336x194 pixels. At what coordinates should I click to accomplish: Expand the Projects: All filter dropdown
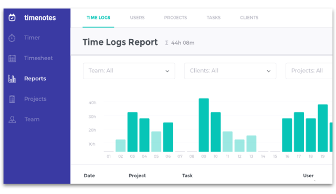pos(309,71)
